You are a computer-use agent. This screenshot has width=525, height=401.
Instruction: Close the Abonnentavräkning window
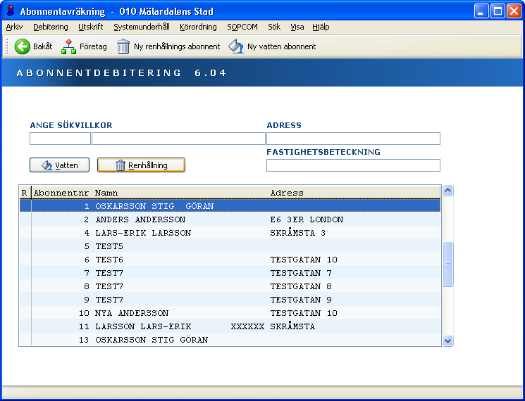tap(514, 11)
